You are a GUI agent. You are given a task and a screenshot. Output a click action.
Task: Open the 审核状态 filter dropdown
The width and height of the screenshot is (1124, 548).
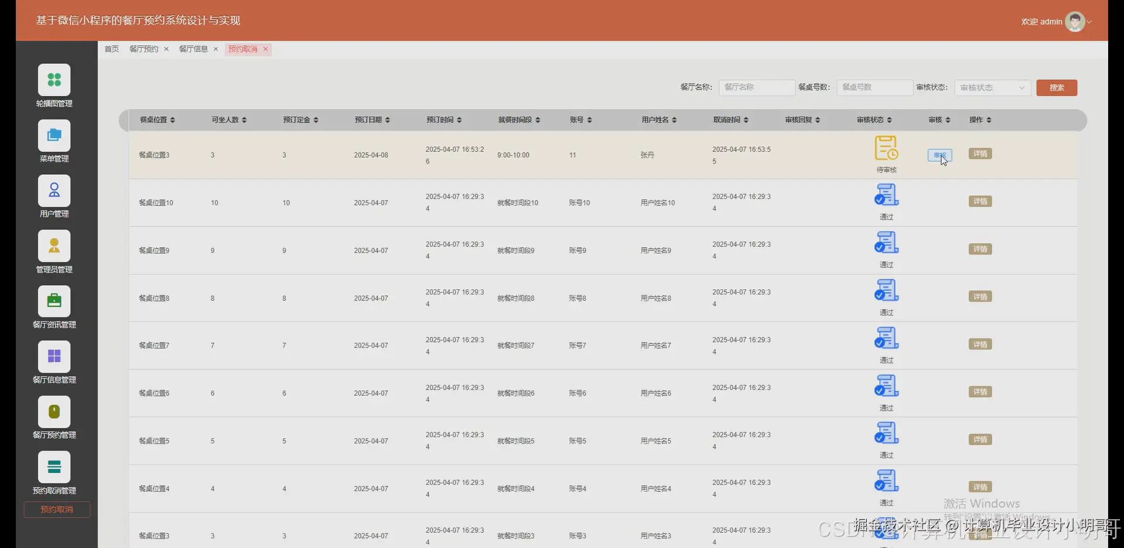coord(992,88)
